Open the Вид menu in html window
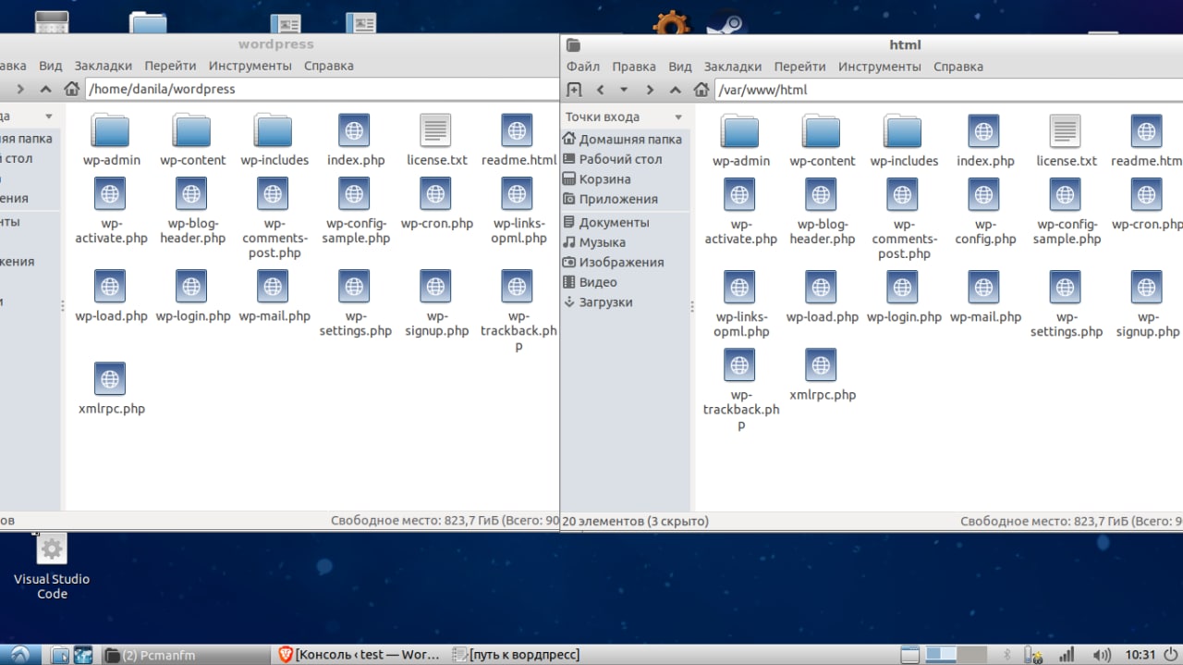Image resolution: width=1183 pixels, height=665 pixels. [680, 67]
